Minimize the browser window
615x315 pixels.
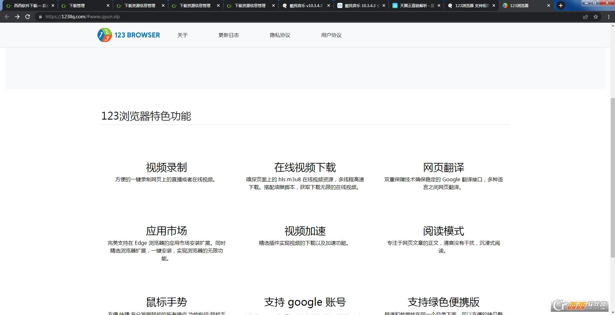point(586,3)
